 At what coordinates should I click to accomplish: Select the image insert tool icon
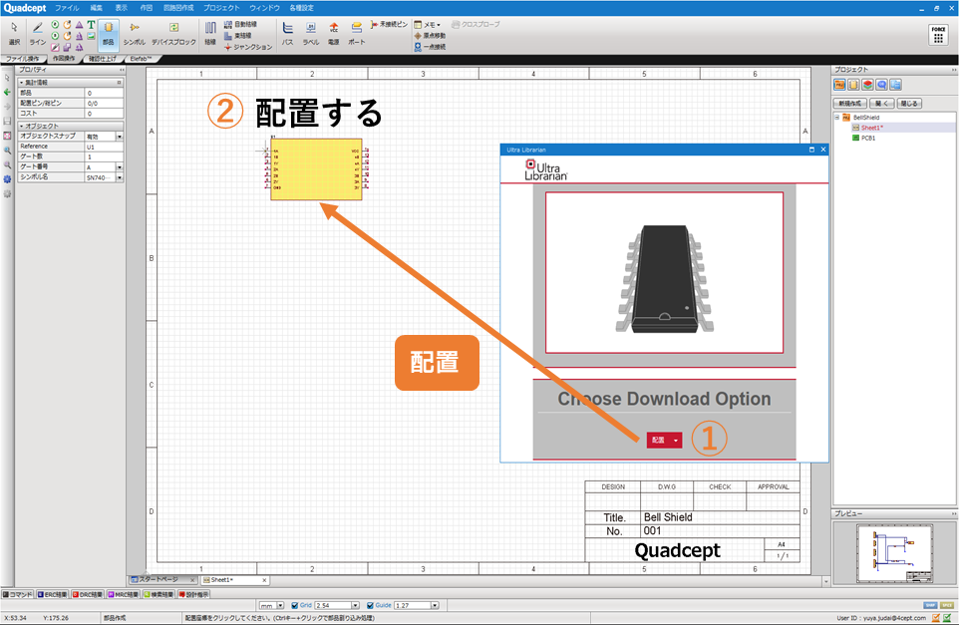point(91,36)
